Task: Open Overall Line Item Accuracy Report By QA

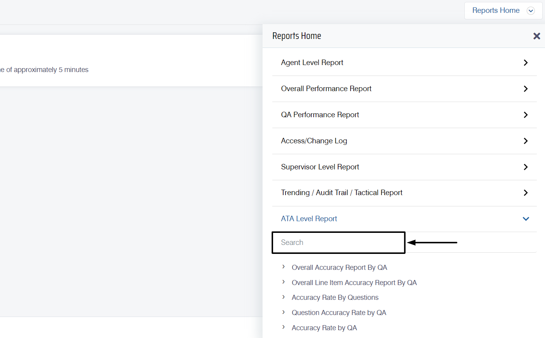Action: click(x=354, y=283)
